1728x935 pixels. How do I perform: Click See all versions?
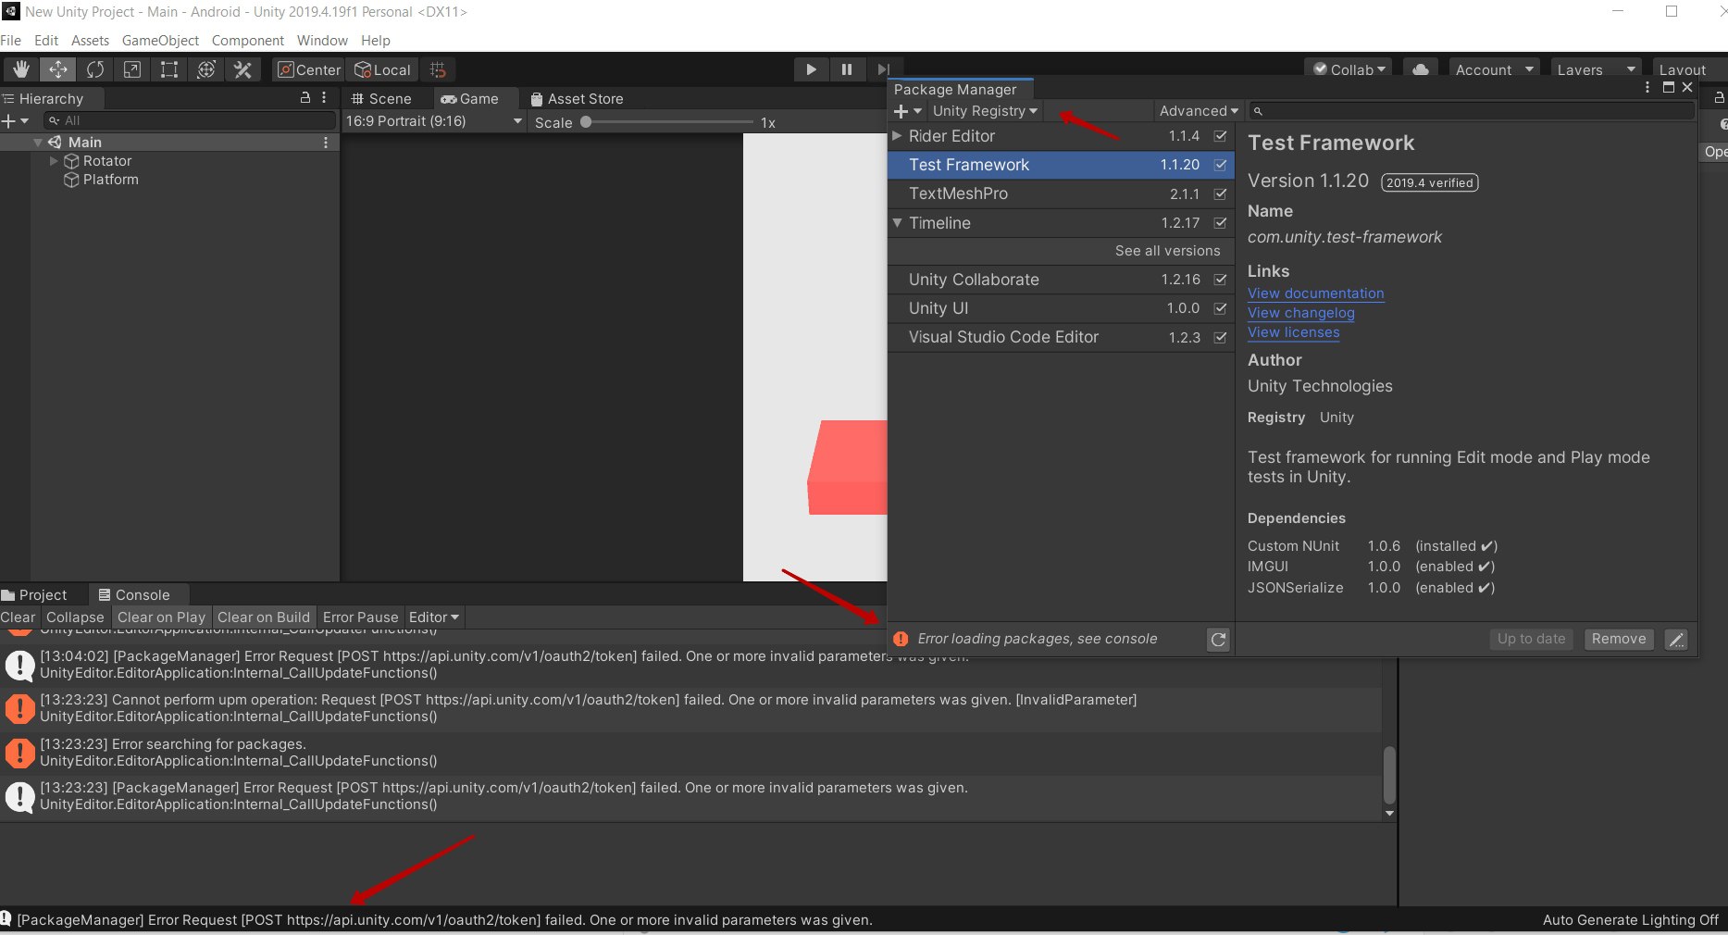[x=1167, y=251]
